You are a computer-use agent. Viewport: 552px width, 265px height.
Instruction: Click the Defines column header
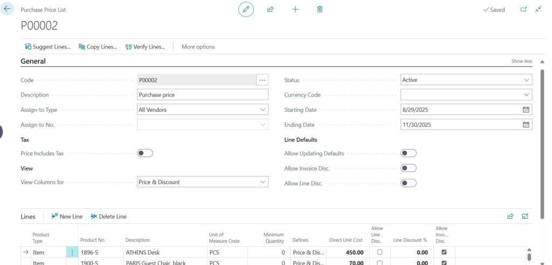coord(300,240)
